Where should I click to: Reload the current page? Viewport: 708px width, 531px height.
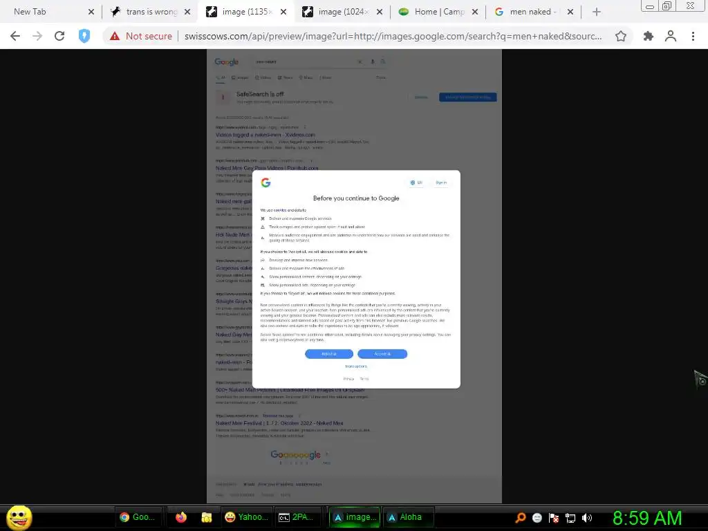(59, 36)
